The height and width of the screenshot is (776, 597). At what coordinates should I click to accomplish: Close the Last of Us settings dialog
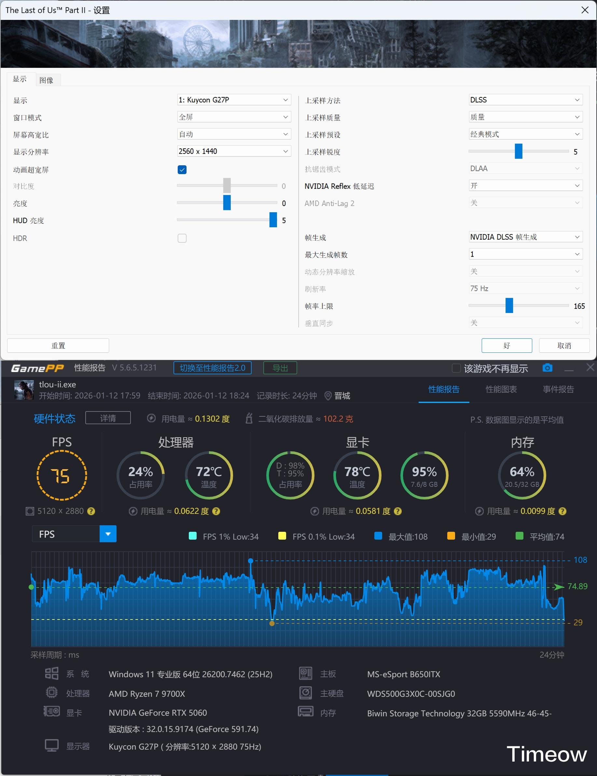click(x=585, y=10)
